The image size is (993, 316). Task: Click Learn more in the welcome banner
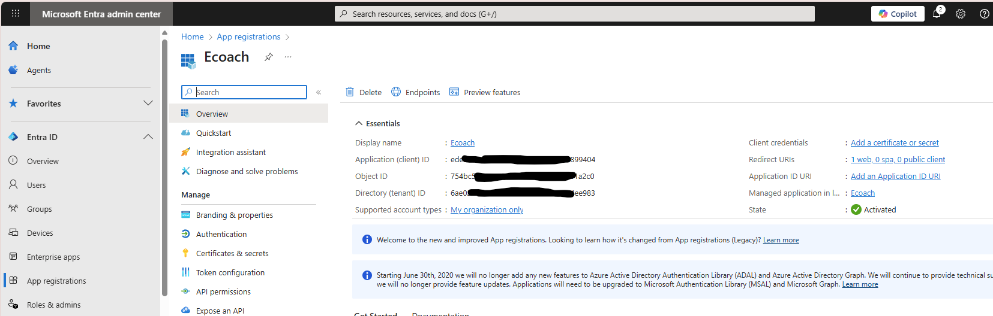781,240
